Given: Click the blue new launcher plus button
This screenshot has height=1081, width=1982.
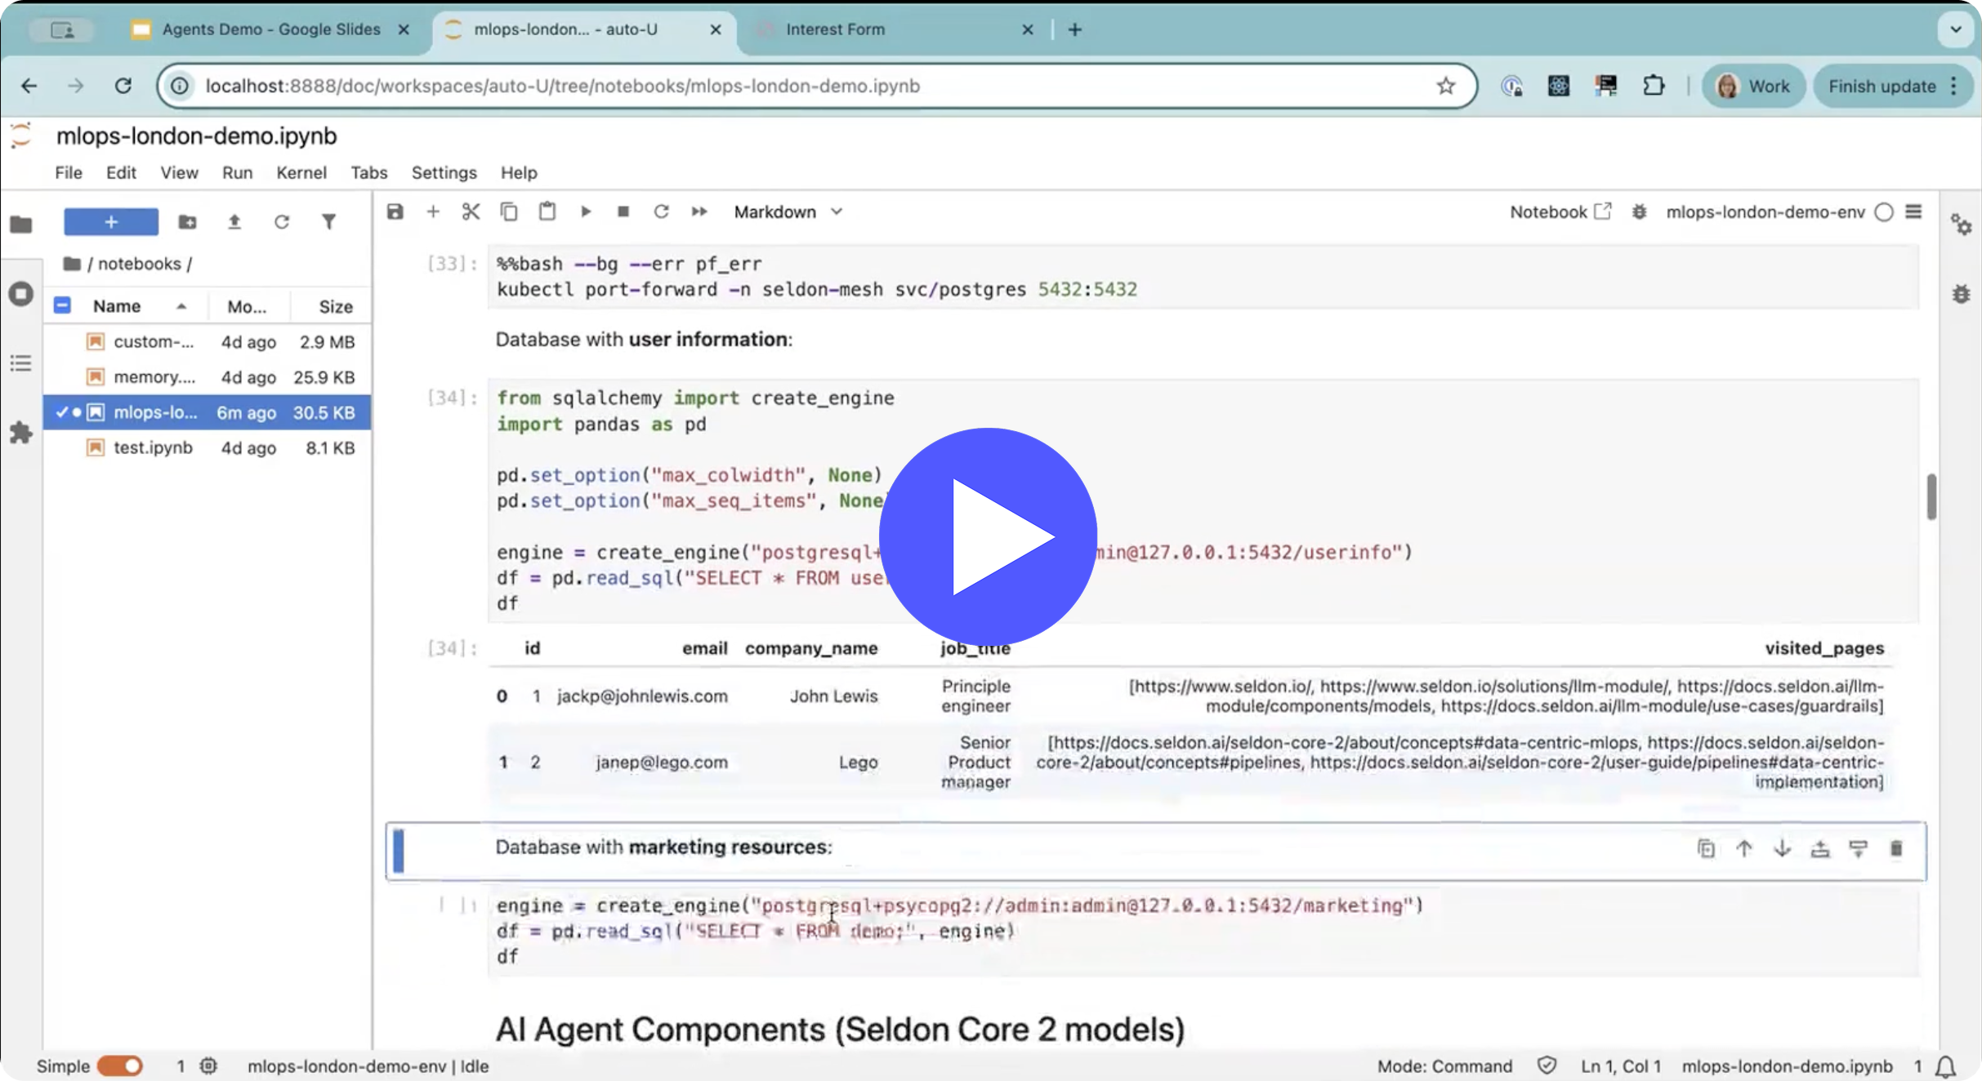Looking at the screenshot, I should [111, 222].
